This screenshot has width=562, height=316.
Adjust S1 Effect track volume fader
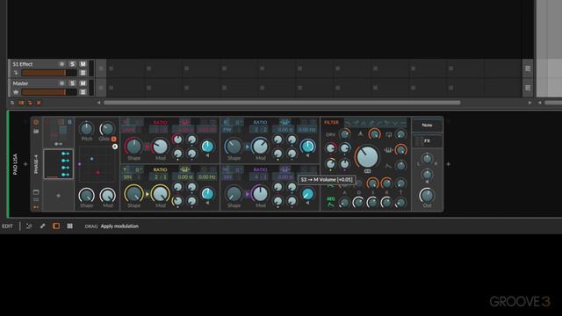(x=49, y=73)
